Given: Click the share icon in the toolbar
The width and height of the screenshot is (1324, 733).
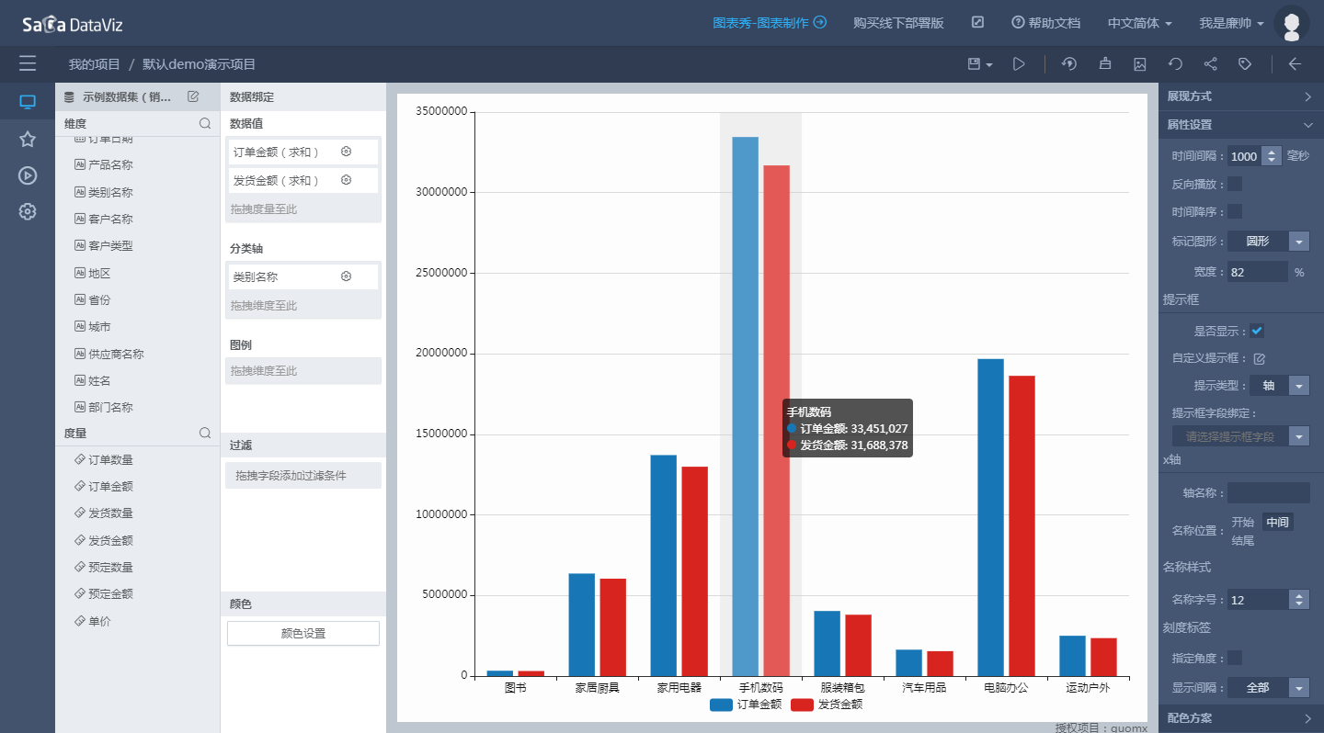Looking at the screenshot, I should click(x=1210, y=64).
